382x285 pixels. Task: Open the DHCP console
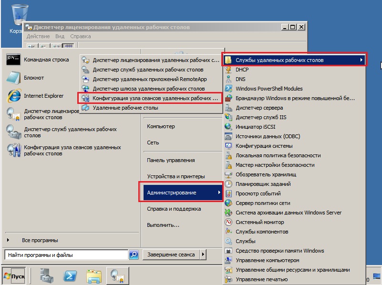tap(295, 70)
